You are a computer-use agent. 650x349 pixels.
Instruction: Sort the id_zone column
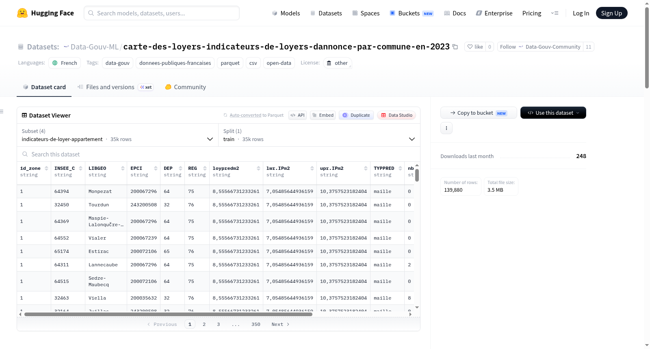click(x=46, y=169)
